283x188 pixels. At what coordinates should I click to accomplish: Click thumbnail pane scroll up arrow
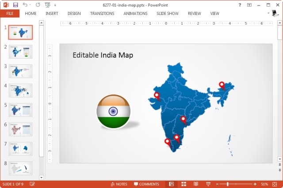coord(41,23)
